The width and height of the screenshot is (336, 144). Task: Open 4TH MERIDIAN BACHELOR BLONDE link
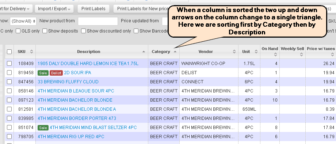coord(75,100)
